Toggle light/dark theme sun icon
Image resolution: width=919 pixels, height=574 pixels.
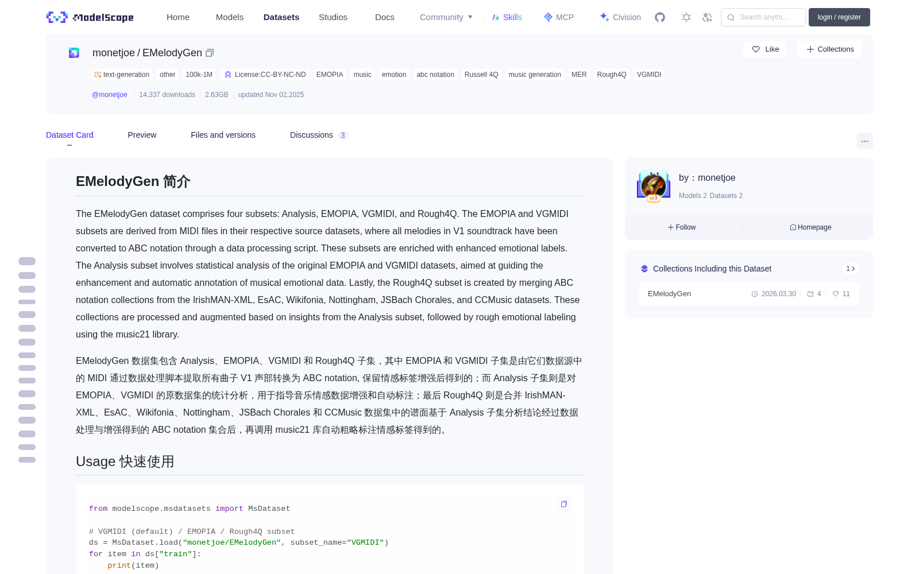(686, 17)
